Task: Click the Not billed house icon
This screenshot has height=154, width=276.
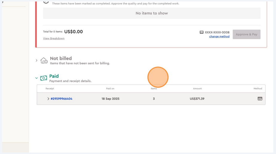Action: click(x=44, y=61)
